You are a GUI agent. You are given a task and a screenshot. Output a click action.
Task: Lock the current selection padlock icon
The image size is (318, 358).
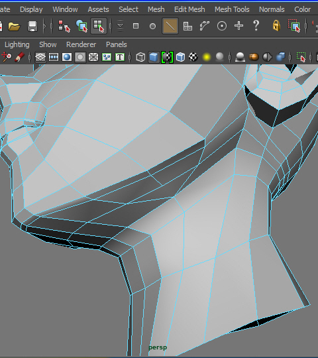276,26
